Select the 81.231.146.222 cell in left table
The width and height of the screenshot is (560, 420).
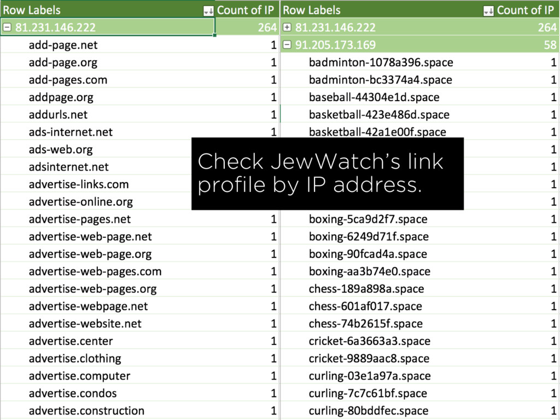point(107,27)
